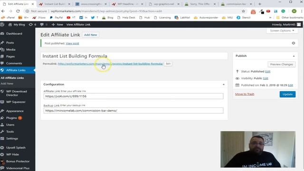Switch to WP Headline browser tab

point(128,4)
